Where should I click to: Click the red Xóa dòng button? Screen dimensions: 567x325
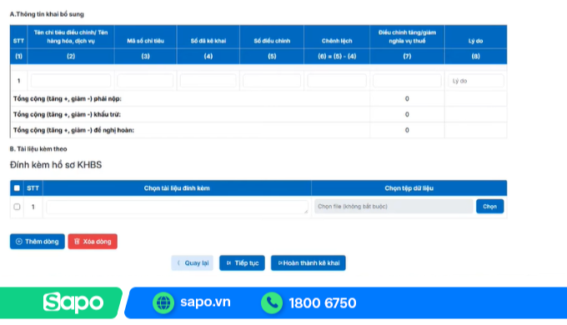click(x=93, y=242)
